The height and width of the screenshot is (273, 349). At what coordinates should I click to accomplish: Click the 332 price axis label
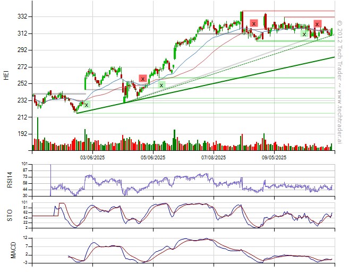coord(22,16)
